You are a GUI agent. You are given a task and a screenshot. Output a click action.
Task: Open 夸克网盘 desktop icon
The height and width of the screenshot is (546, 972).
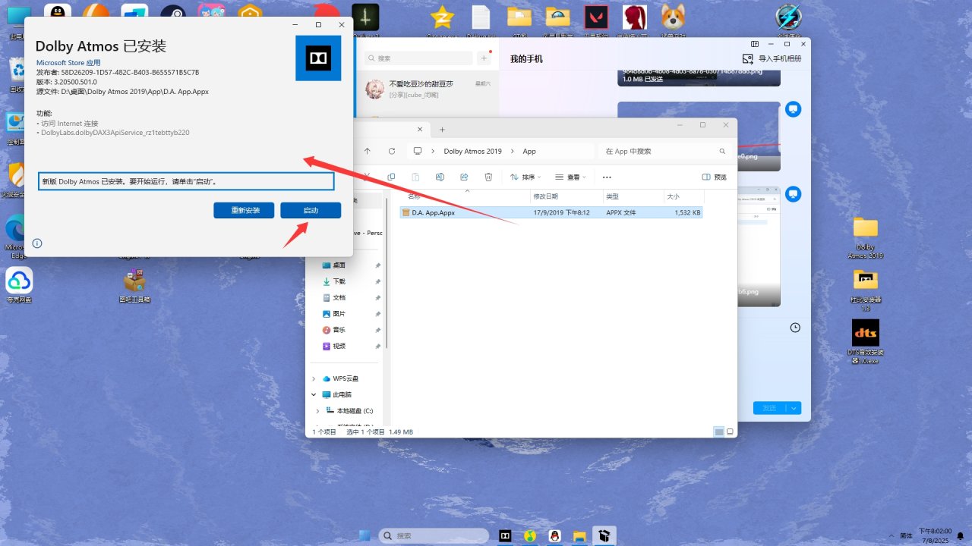coord(19,286)
